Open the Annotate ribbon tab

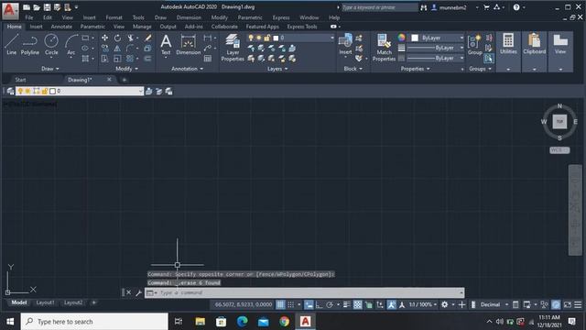[x=61, y=27]
